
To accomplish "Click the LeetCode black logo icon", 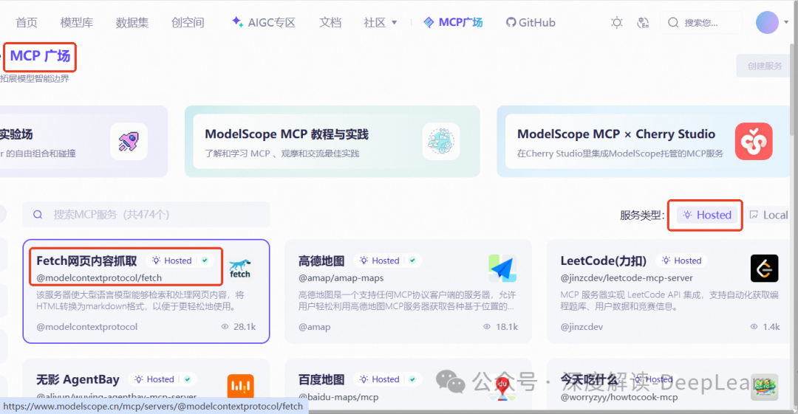I will pos(765,268).
